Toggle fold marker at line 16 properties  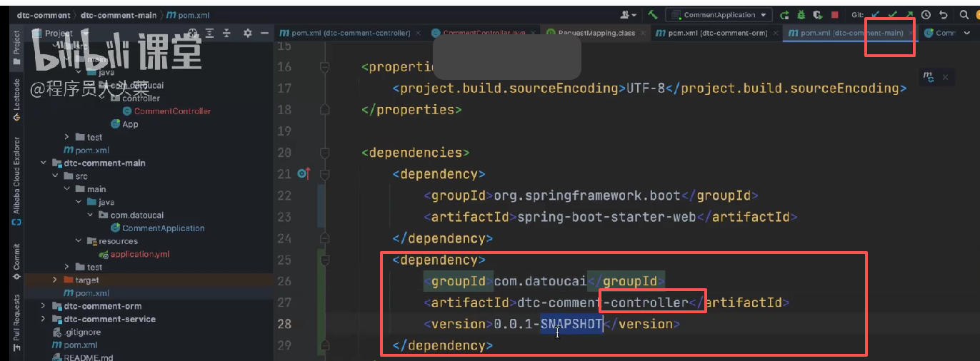click(x=325, y=66)
